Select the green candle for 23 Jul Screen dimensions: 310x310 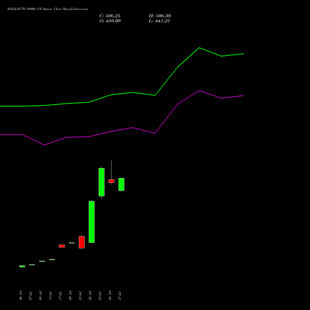coord(102,182)
